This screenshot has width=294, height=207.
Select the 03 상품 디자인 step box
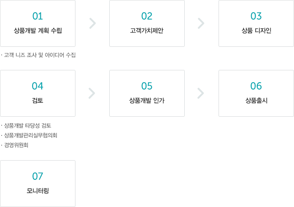pos(256,23)
